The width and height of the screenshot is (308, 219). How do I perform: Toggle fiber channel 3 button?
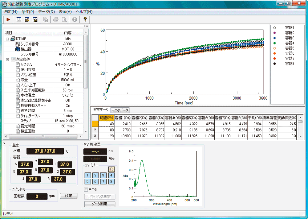tap(103, 175)
